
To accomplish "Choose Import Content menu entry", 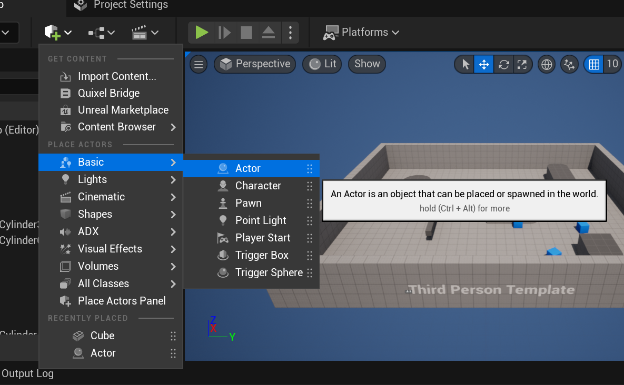I will (111, 76).
